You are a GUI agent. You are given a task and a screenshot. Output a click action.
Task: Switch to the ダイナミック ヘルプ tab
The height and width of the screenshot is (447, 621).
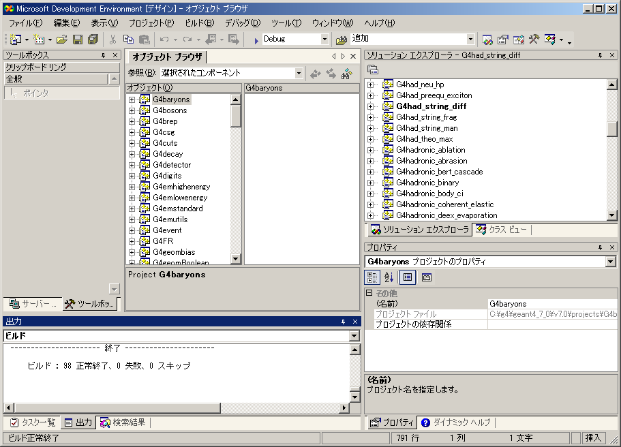[x=456, y=422]
